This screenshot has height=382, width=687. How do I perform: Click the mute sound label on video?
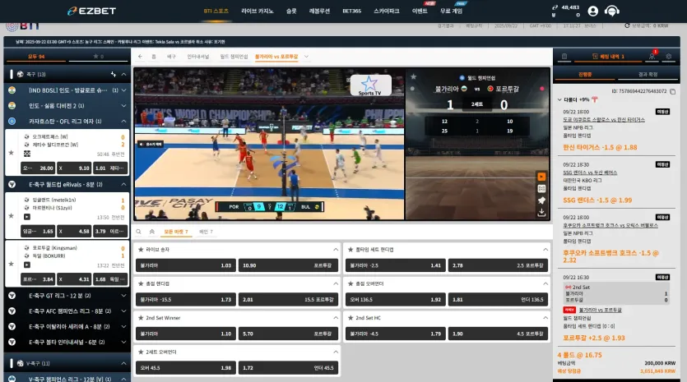[x=151, y=144]
